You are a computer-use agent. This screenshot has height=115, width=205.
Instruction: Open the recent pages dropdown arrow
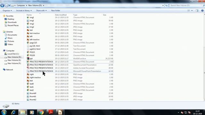(x=9, y=6)
